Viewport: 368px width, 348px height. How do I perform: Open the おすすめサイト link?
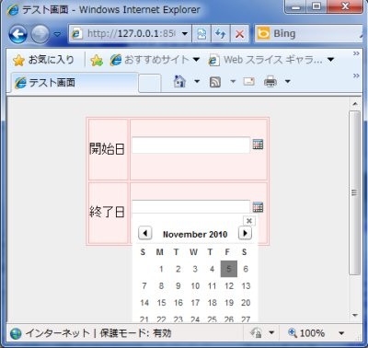[x=150, y=60]
